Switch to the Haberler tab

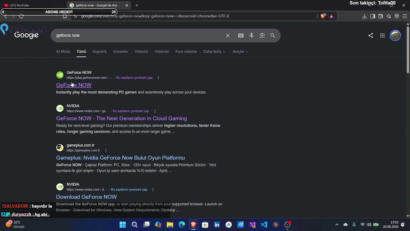162,52
